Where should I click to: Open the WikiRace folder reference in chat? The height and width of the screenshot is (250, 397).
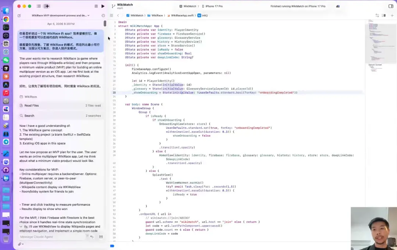(x=28, y=97)
